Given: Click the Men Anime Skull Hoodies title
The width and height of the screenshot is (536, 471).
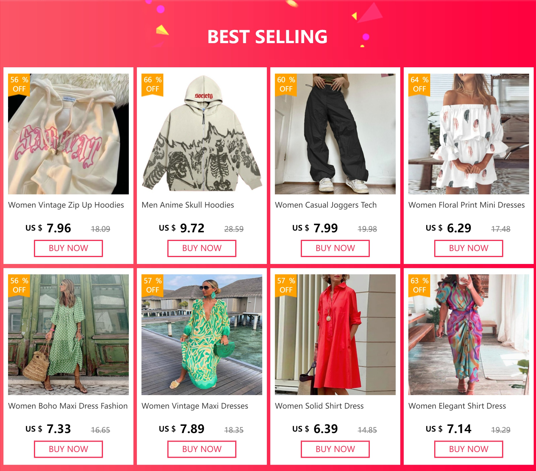Looking at the screenshot, I should pos(188,205).
